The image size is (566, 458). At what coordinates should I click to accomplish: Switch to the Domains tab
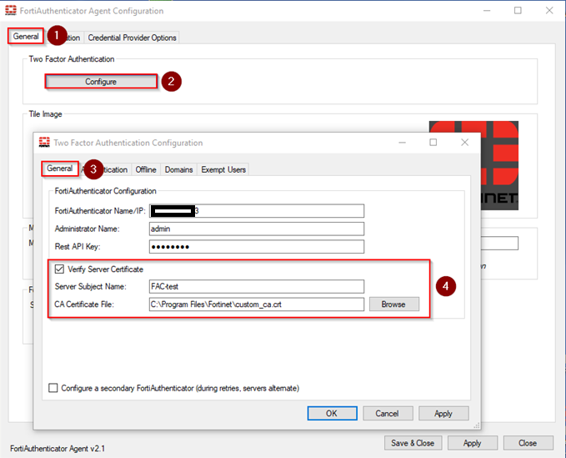(178, 169)
